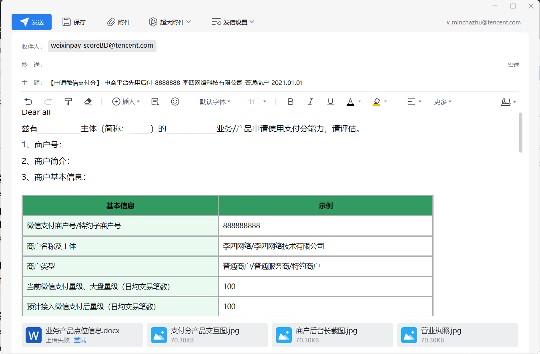The width and height of the screenshot is (540, 354).
Task: Select attachment 营业执照.jpg
Action: coord(458,335)
